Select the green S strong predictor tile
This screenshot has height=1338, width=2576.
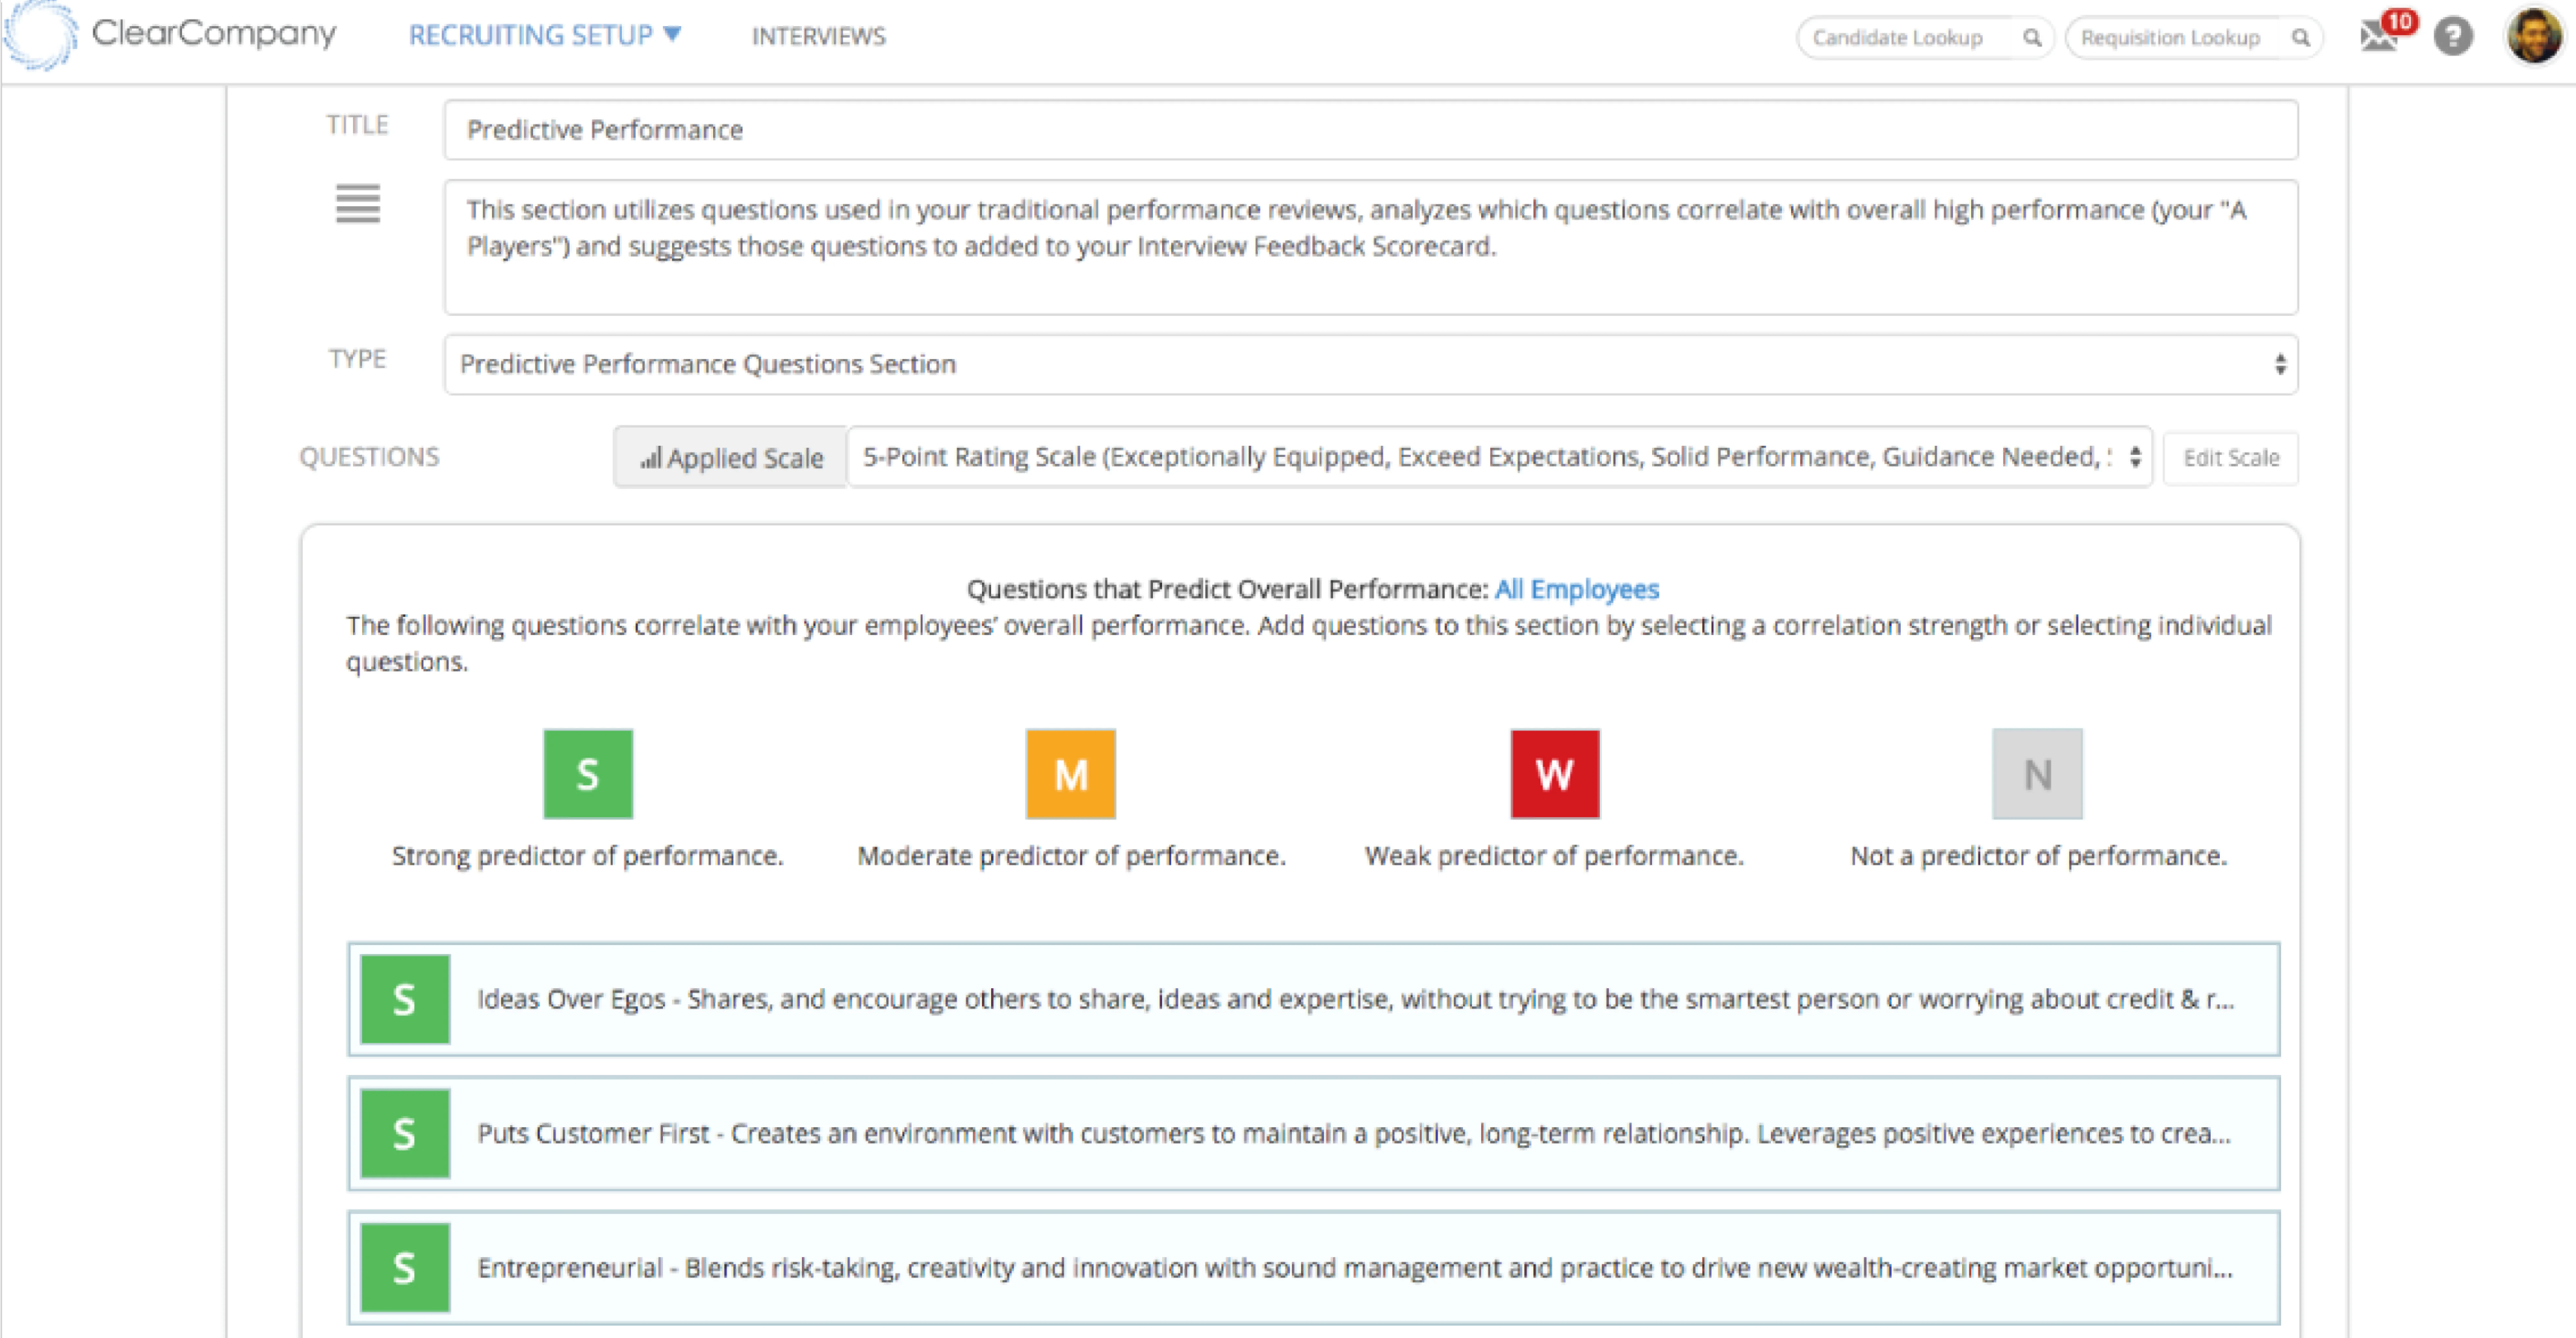coord(588,774)
